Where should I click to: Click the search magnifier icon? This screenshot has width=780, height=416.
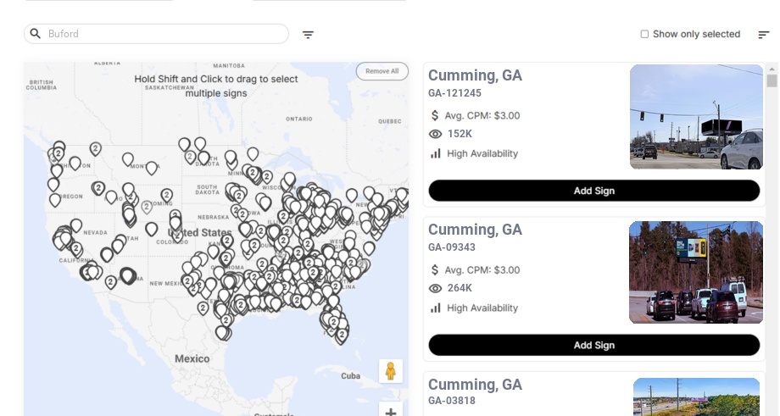pos(35,34)
